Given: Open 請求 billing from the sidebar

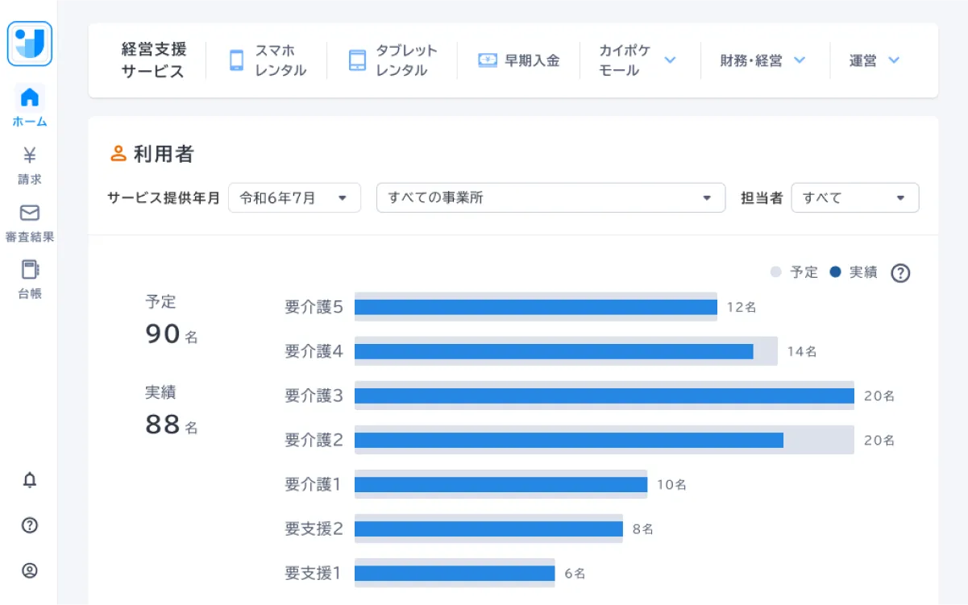Looking at the screenshot, I should 29,160.
